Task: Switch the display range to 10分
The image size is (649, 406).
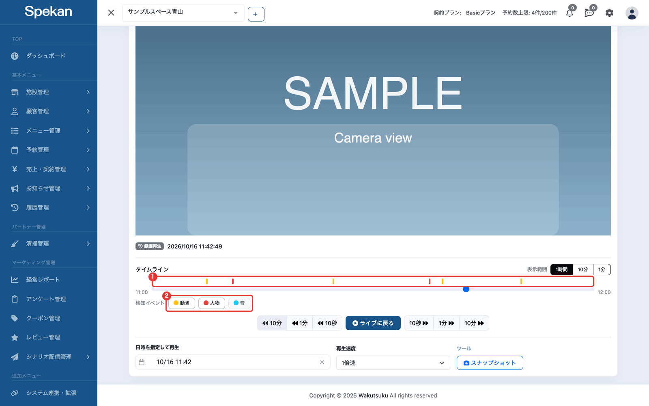Action: (x=583, y=270)
